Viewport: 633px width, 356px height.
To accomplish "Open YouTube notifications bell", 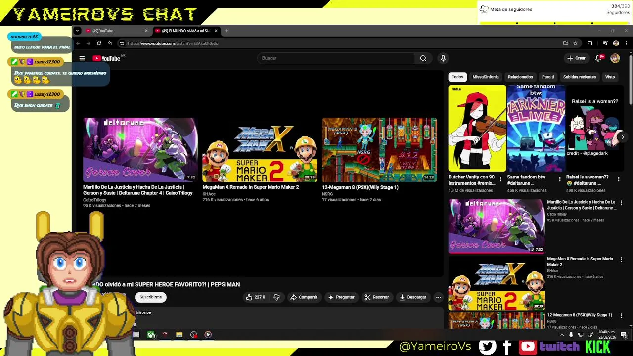I will click(x=599, y=58).
